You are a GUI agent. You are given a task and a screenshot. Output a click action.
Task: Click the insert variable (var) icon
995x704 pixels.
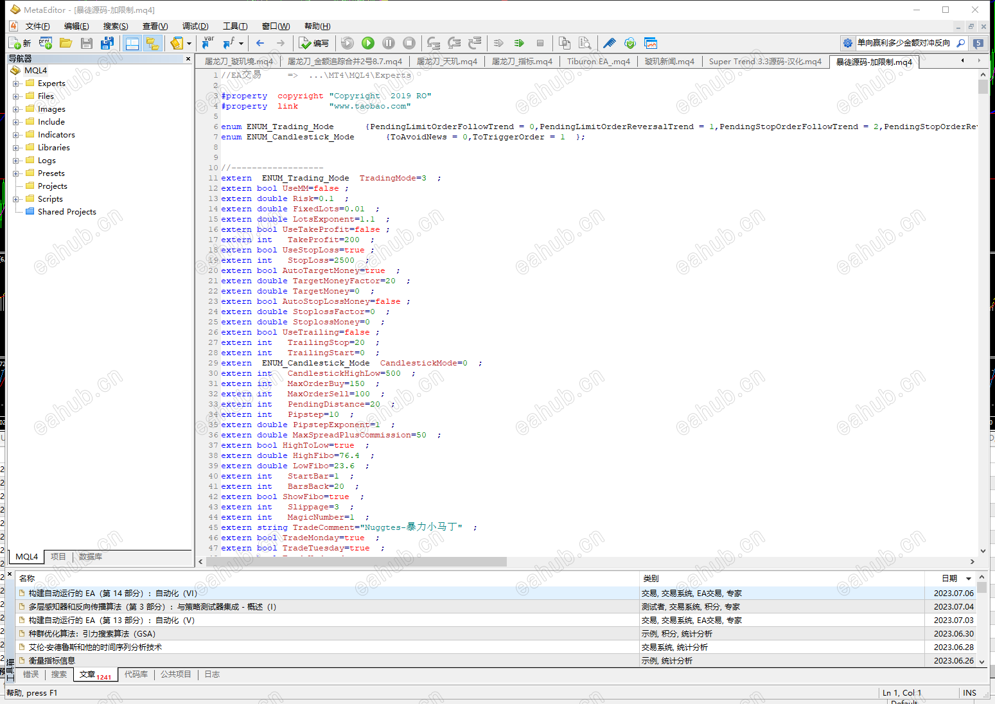coord(207,43)
